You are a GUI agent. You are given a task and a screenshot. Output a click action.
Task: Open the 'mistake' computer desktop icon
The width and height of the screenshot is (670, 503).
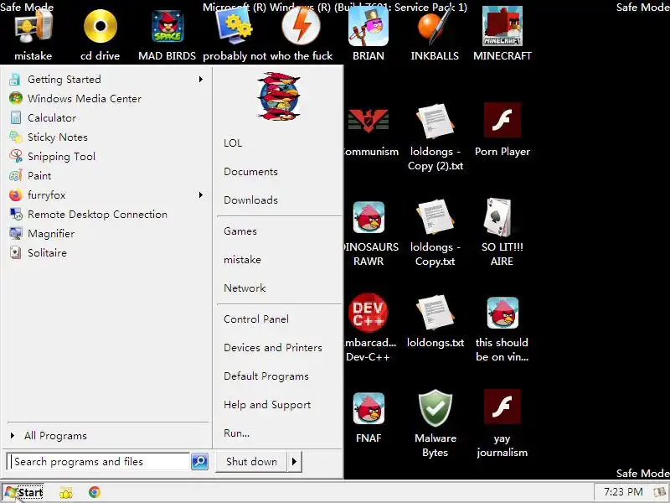[33, 27]
